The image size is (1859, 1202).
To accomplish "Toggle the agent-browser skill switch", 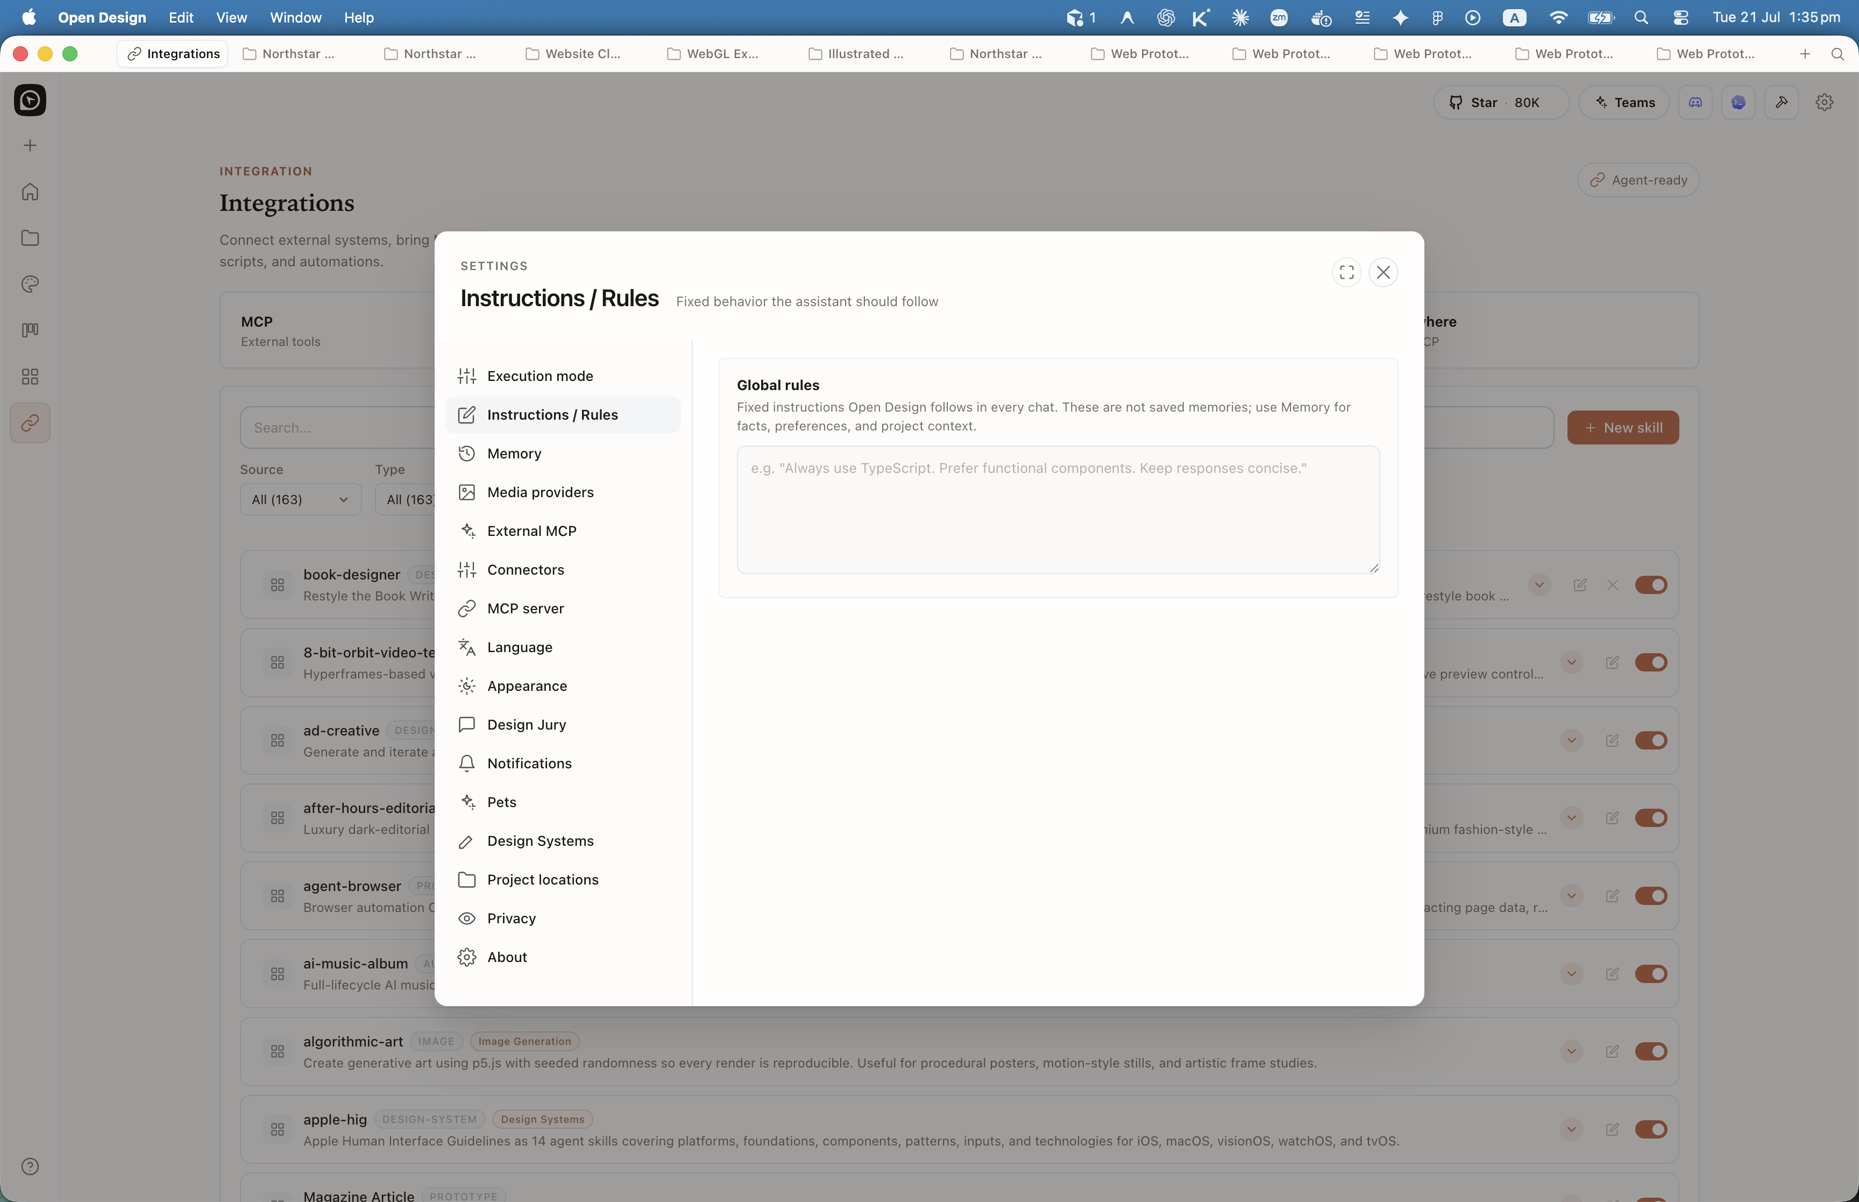I will 1651,896.
